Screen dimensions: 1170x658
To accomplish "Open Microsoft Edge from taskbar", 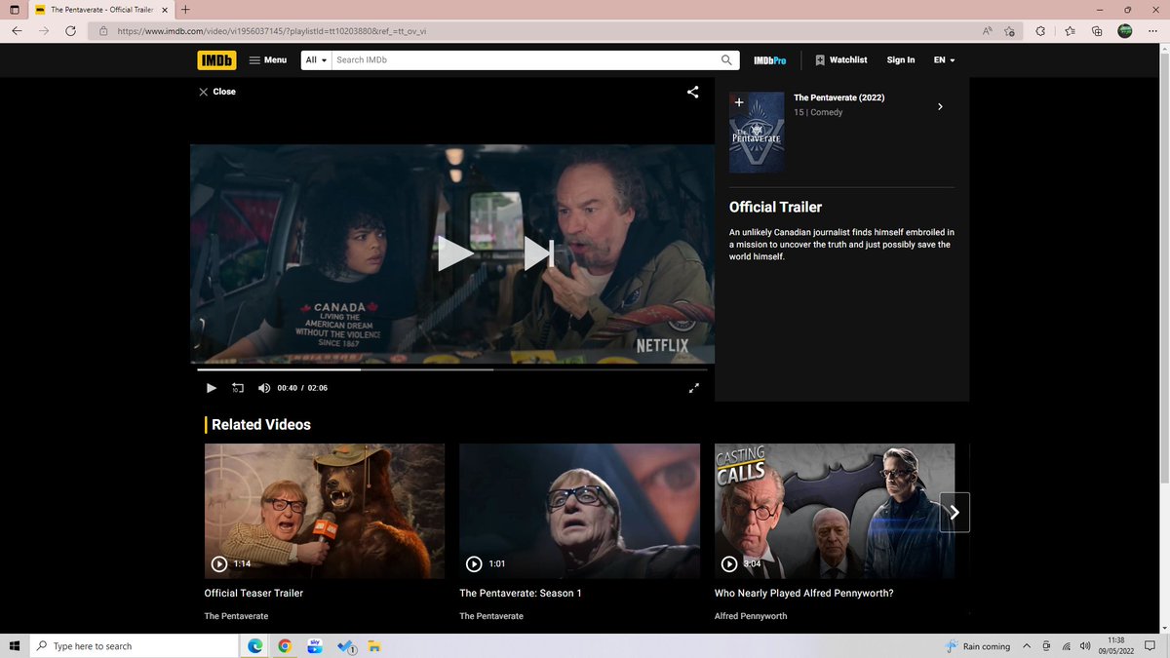I will point(254,646).
